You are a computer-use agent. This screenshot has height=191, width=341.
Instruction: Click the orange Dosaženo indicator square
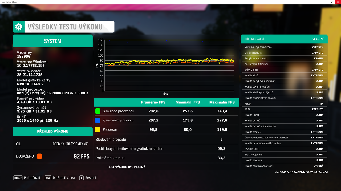click(x=39, y=156)
